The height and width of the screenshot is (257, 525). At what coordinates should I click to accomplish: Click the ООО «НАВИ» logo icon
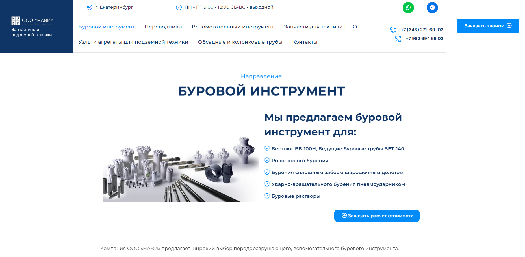tap(16, 21)
